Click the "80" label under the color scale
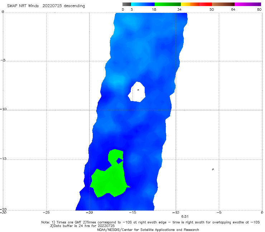 coord(259,10)
